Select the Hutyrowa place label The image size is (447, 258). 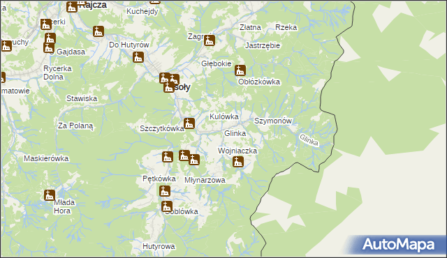(159, 246)
